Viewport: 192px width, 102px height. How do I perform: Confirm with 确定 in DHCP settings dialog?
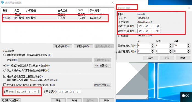[151, 58]
